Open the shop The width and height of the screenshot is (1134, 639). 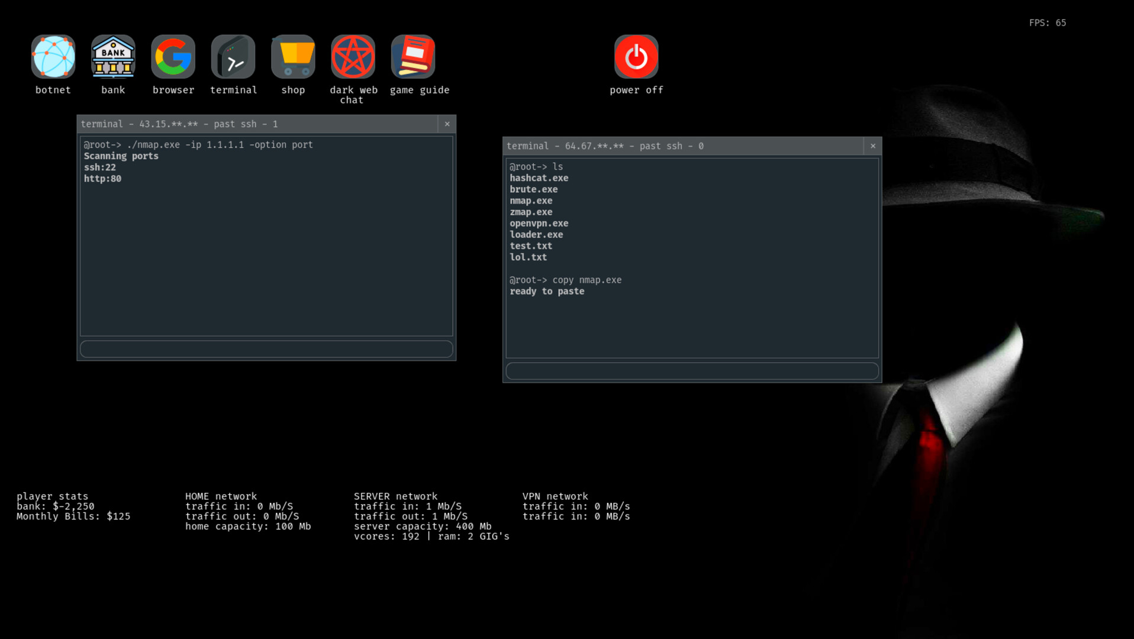(293, 57)
